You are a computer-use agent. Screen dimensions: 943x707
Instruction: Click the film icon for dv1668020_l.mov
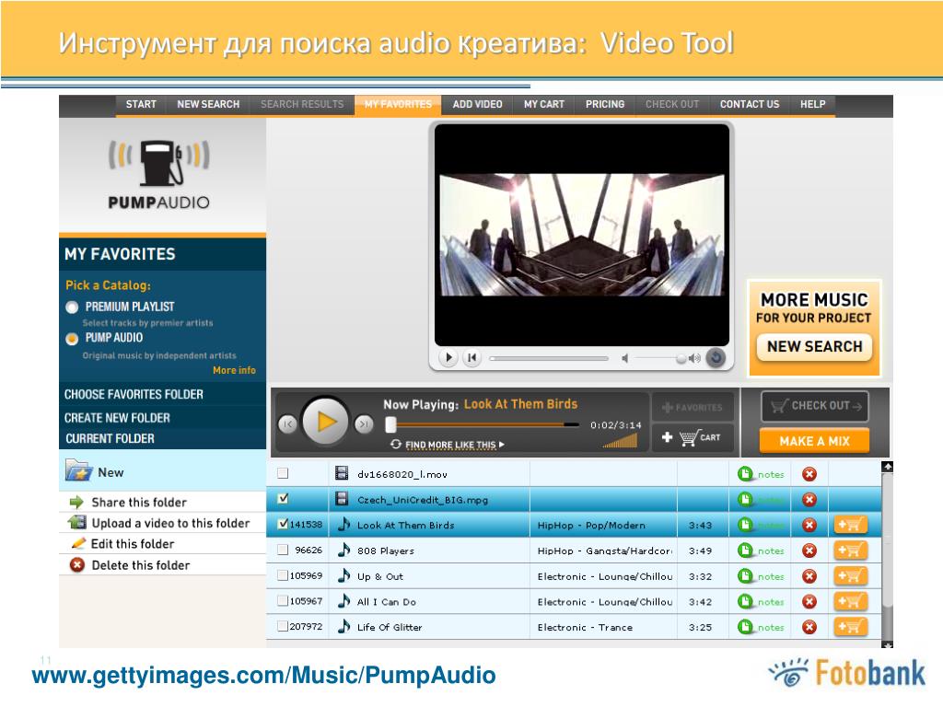pyautogui.click(x=342, y=473)
